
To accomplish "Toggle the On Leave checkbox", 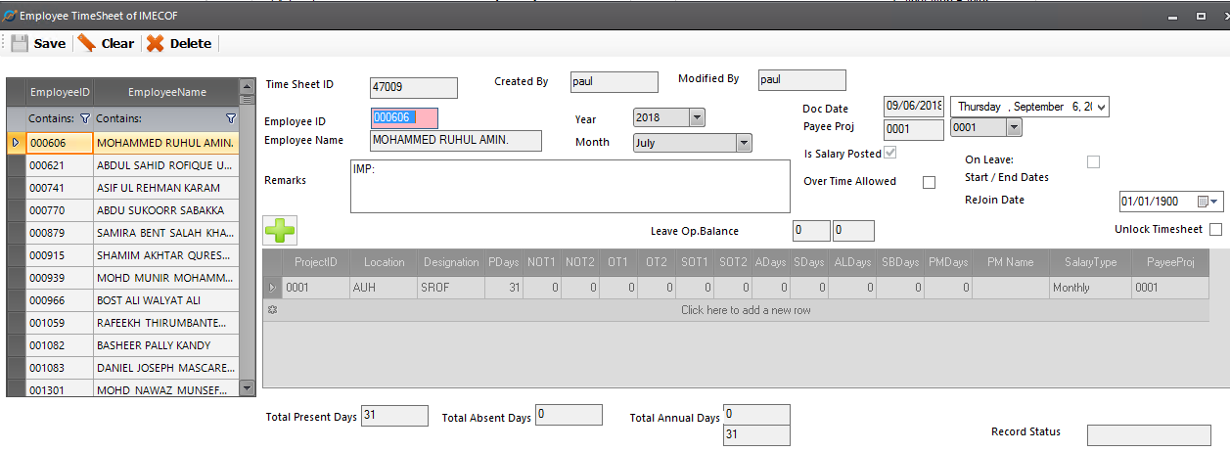I will pyautogui.click(x=1093, y=161).
